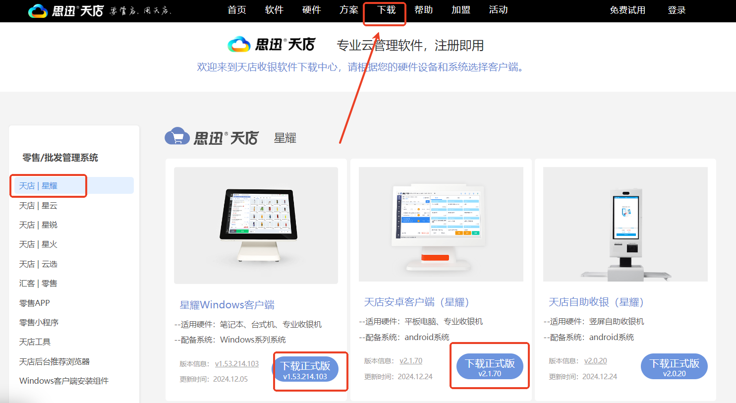736x403 pixels.
Task: Open the 硬件 menu item
Action: point(312,10)
